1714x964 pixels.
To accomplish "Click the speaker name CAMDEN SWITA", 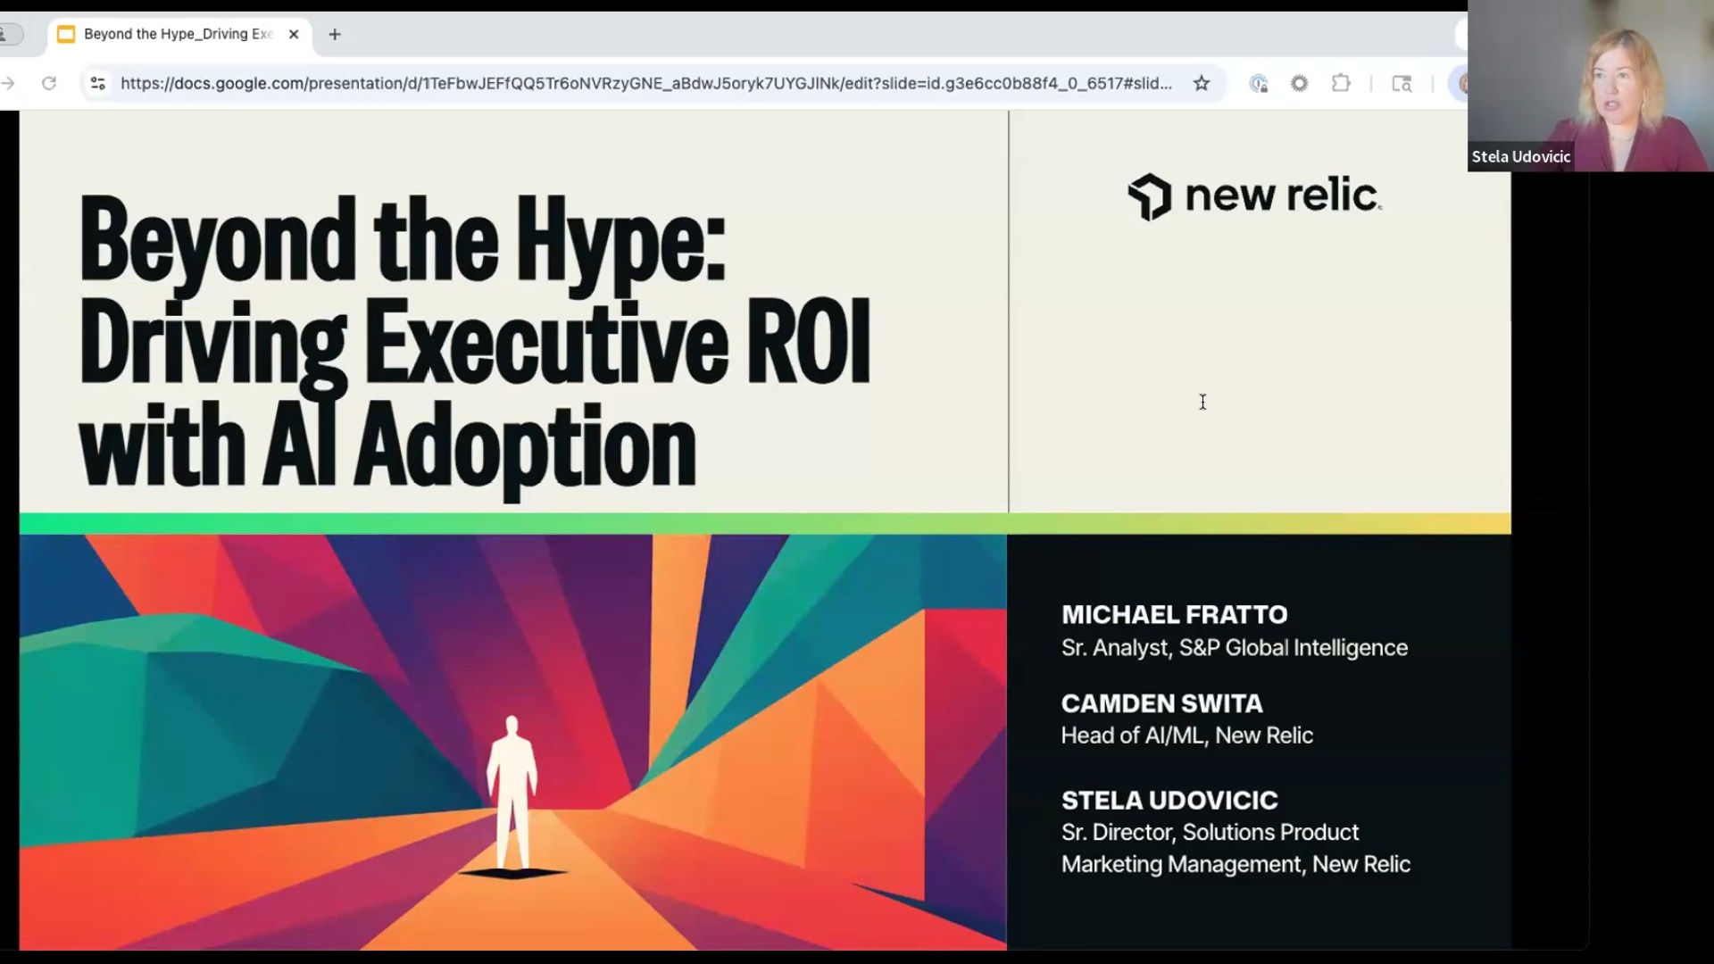I will coord(1162,703).
